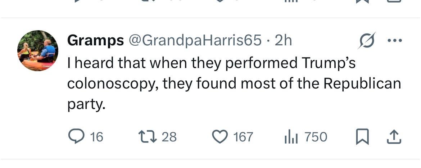This screenshot has height=168, width=421.
Task: Click the word "Republican" in the post text
Action: pyautogui.click(x=362, y=83)
